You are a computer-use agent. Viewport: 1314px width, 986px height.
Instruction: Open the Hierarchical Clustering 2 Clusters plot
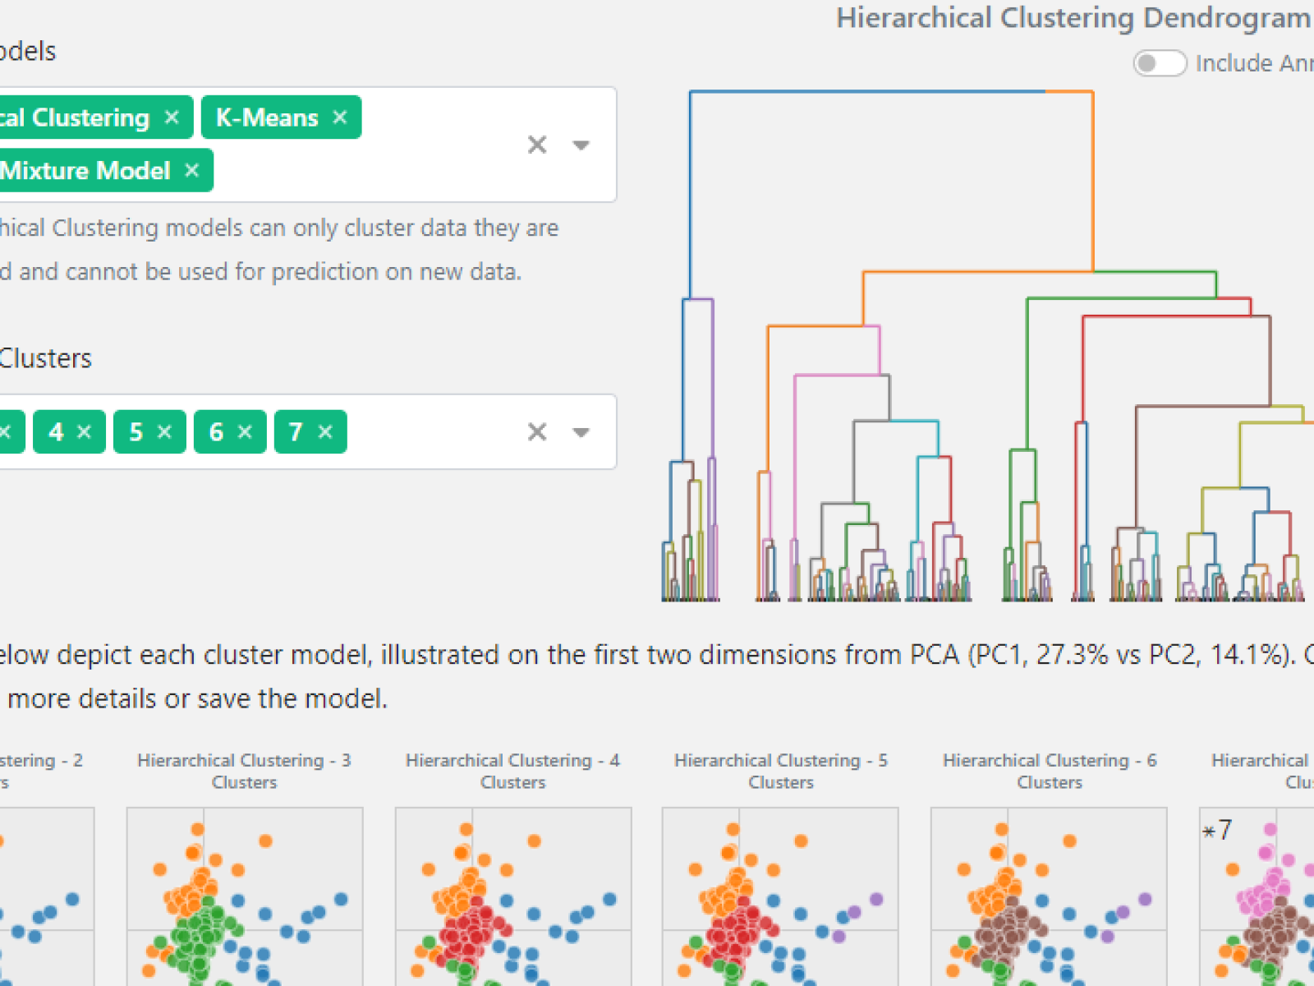click(x=45, y=896)
